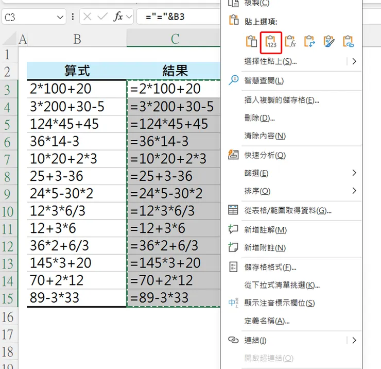Choose Paste Link option
The image size is (381, 369).
(348, 41)
